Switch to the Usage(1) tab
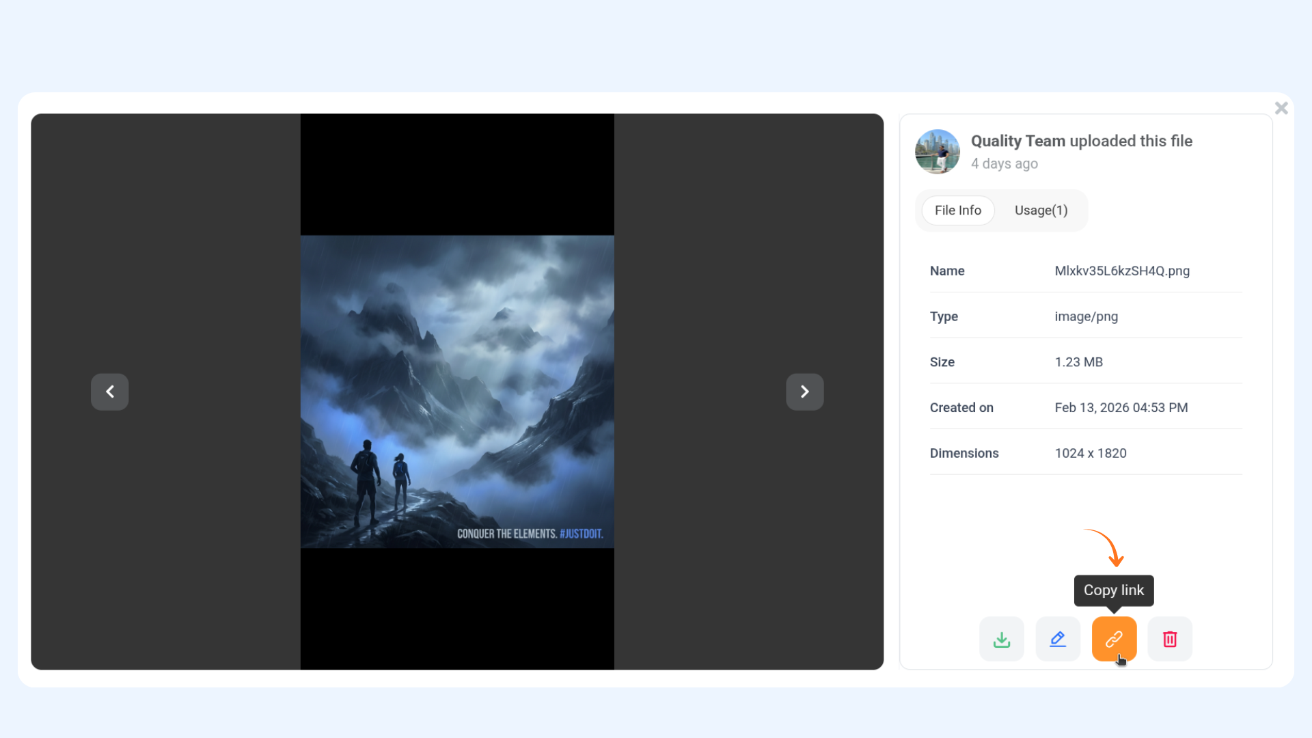 click(1041, 210)
